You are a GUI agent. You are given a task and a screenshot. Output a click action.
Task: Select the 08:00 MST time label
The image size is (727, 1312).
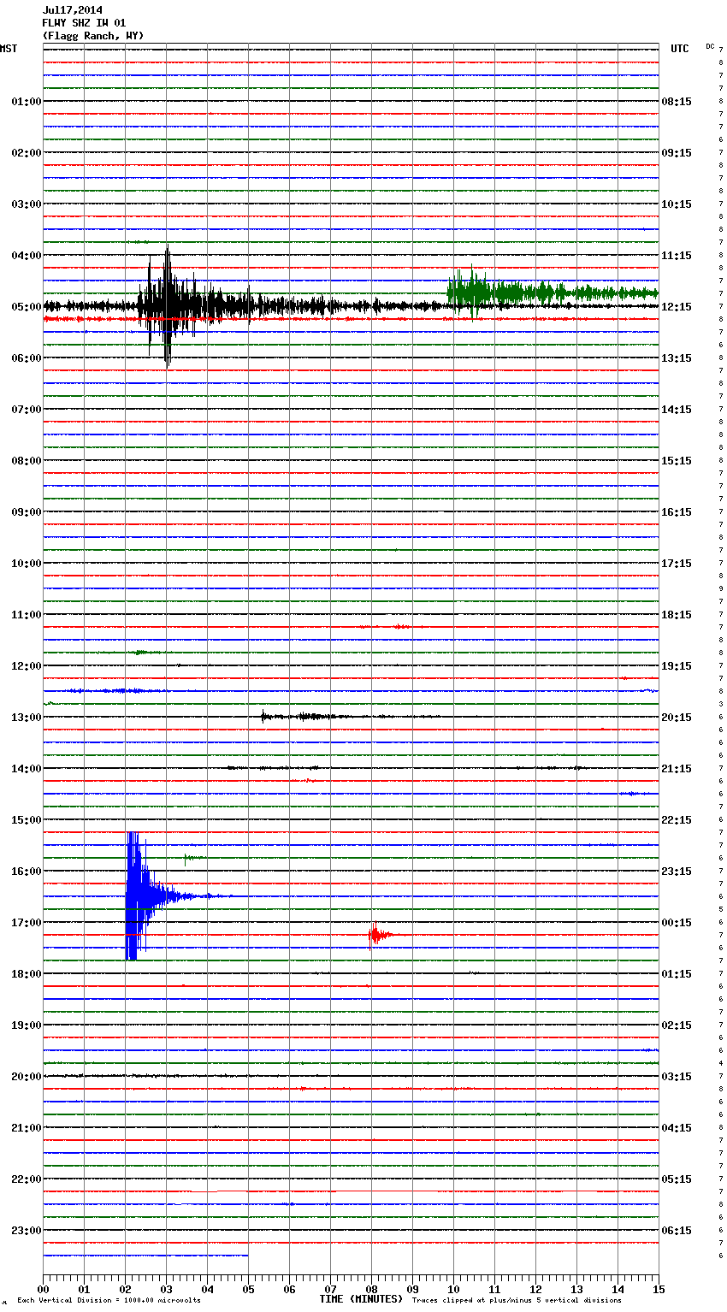tap(27, 461)
